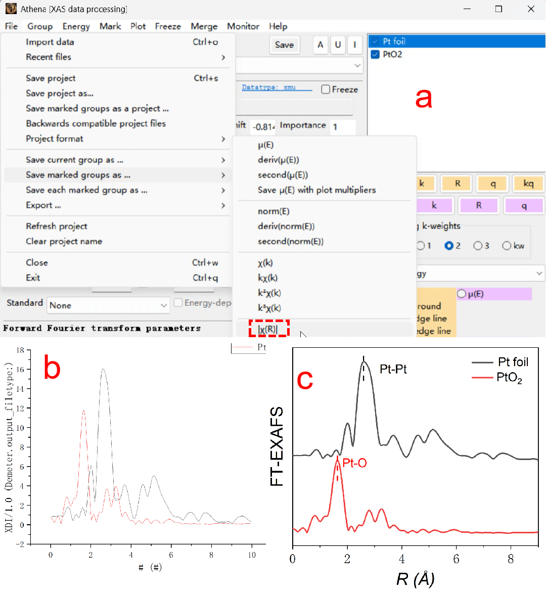Click the Importance input field
Screen dimensions: 546x594
343,126
